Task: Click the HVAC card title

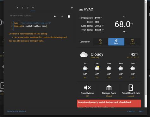Action: [x=88, y=9]
